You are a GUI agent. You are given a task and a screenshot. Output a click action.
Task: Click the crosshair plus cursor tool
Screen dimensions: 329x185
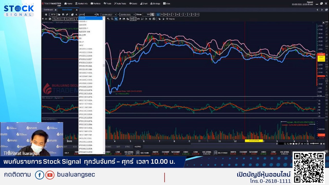coord(116,19)
